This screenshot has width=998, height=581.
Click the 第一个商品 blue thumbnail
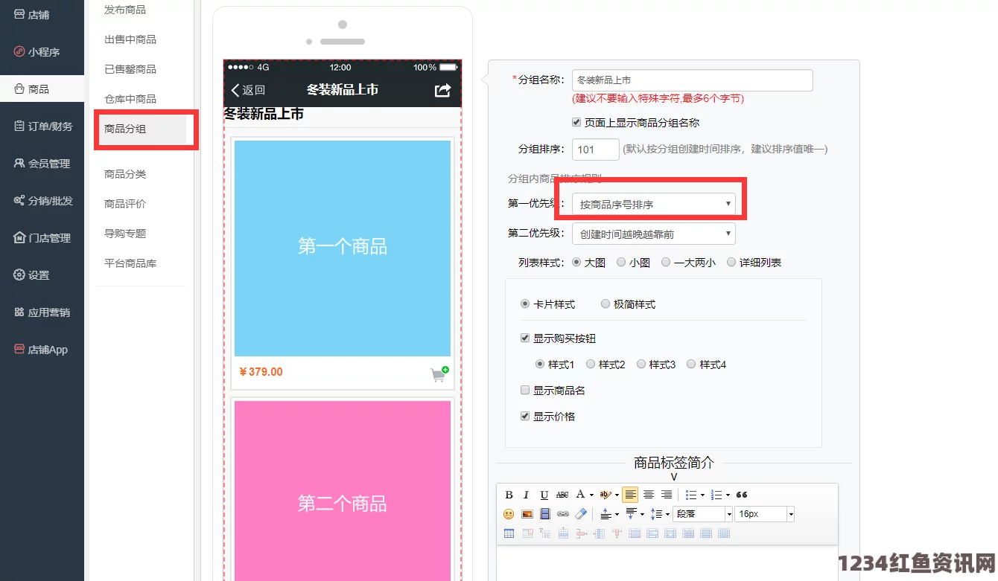click(343, 248)
